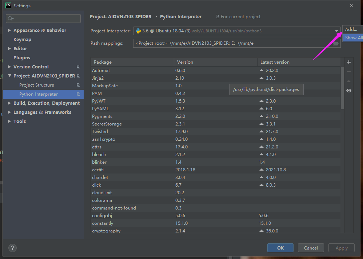Click the scheme icon beside Version Control
This screenshot has height=259, width=363.
[x=78, y=67]
